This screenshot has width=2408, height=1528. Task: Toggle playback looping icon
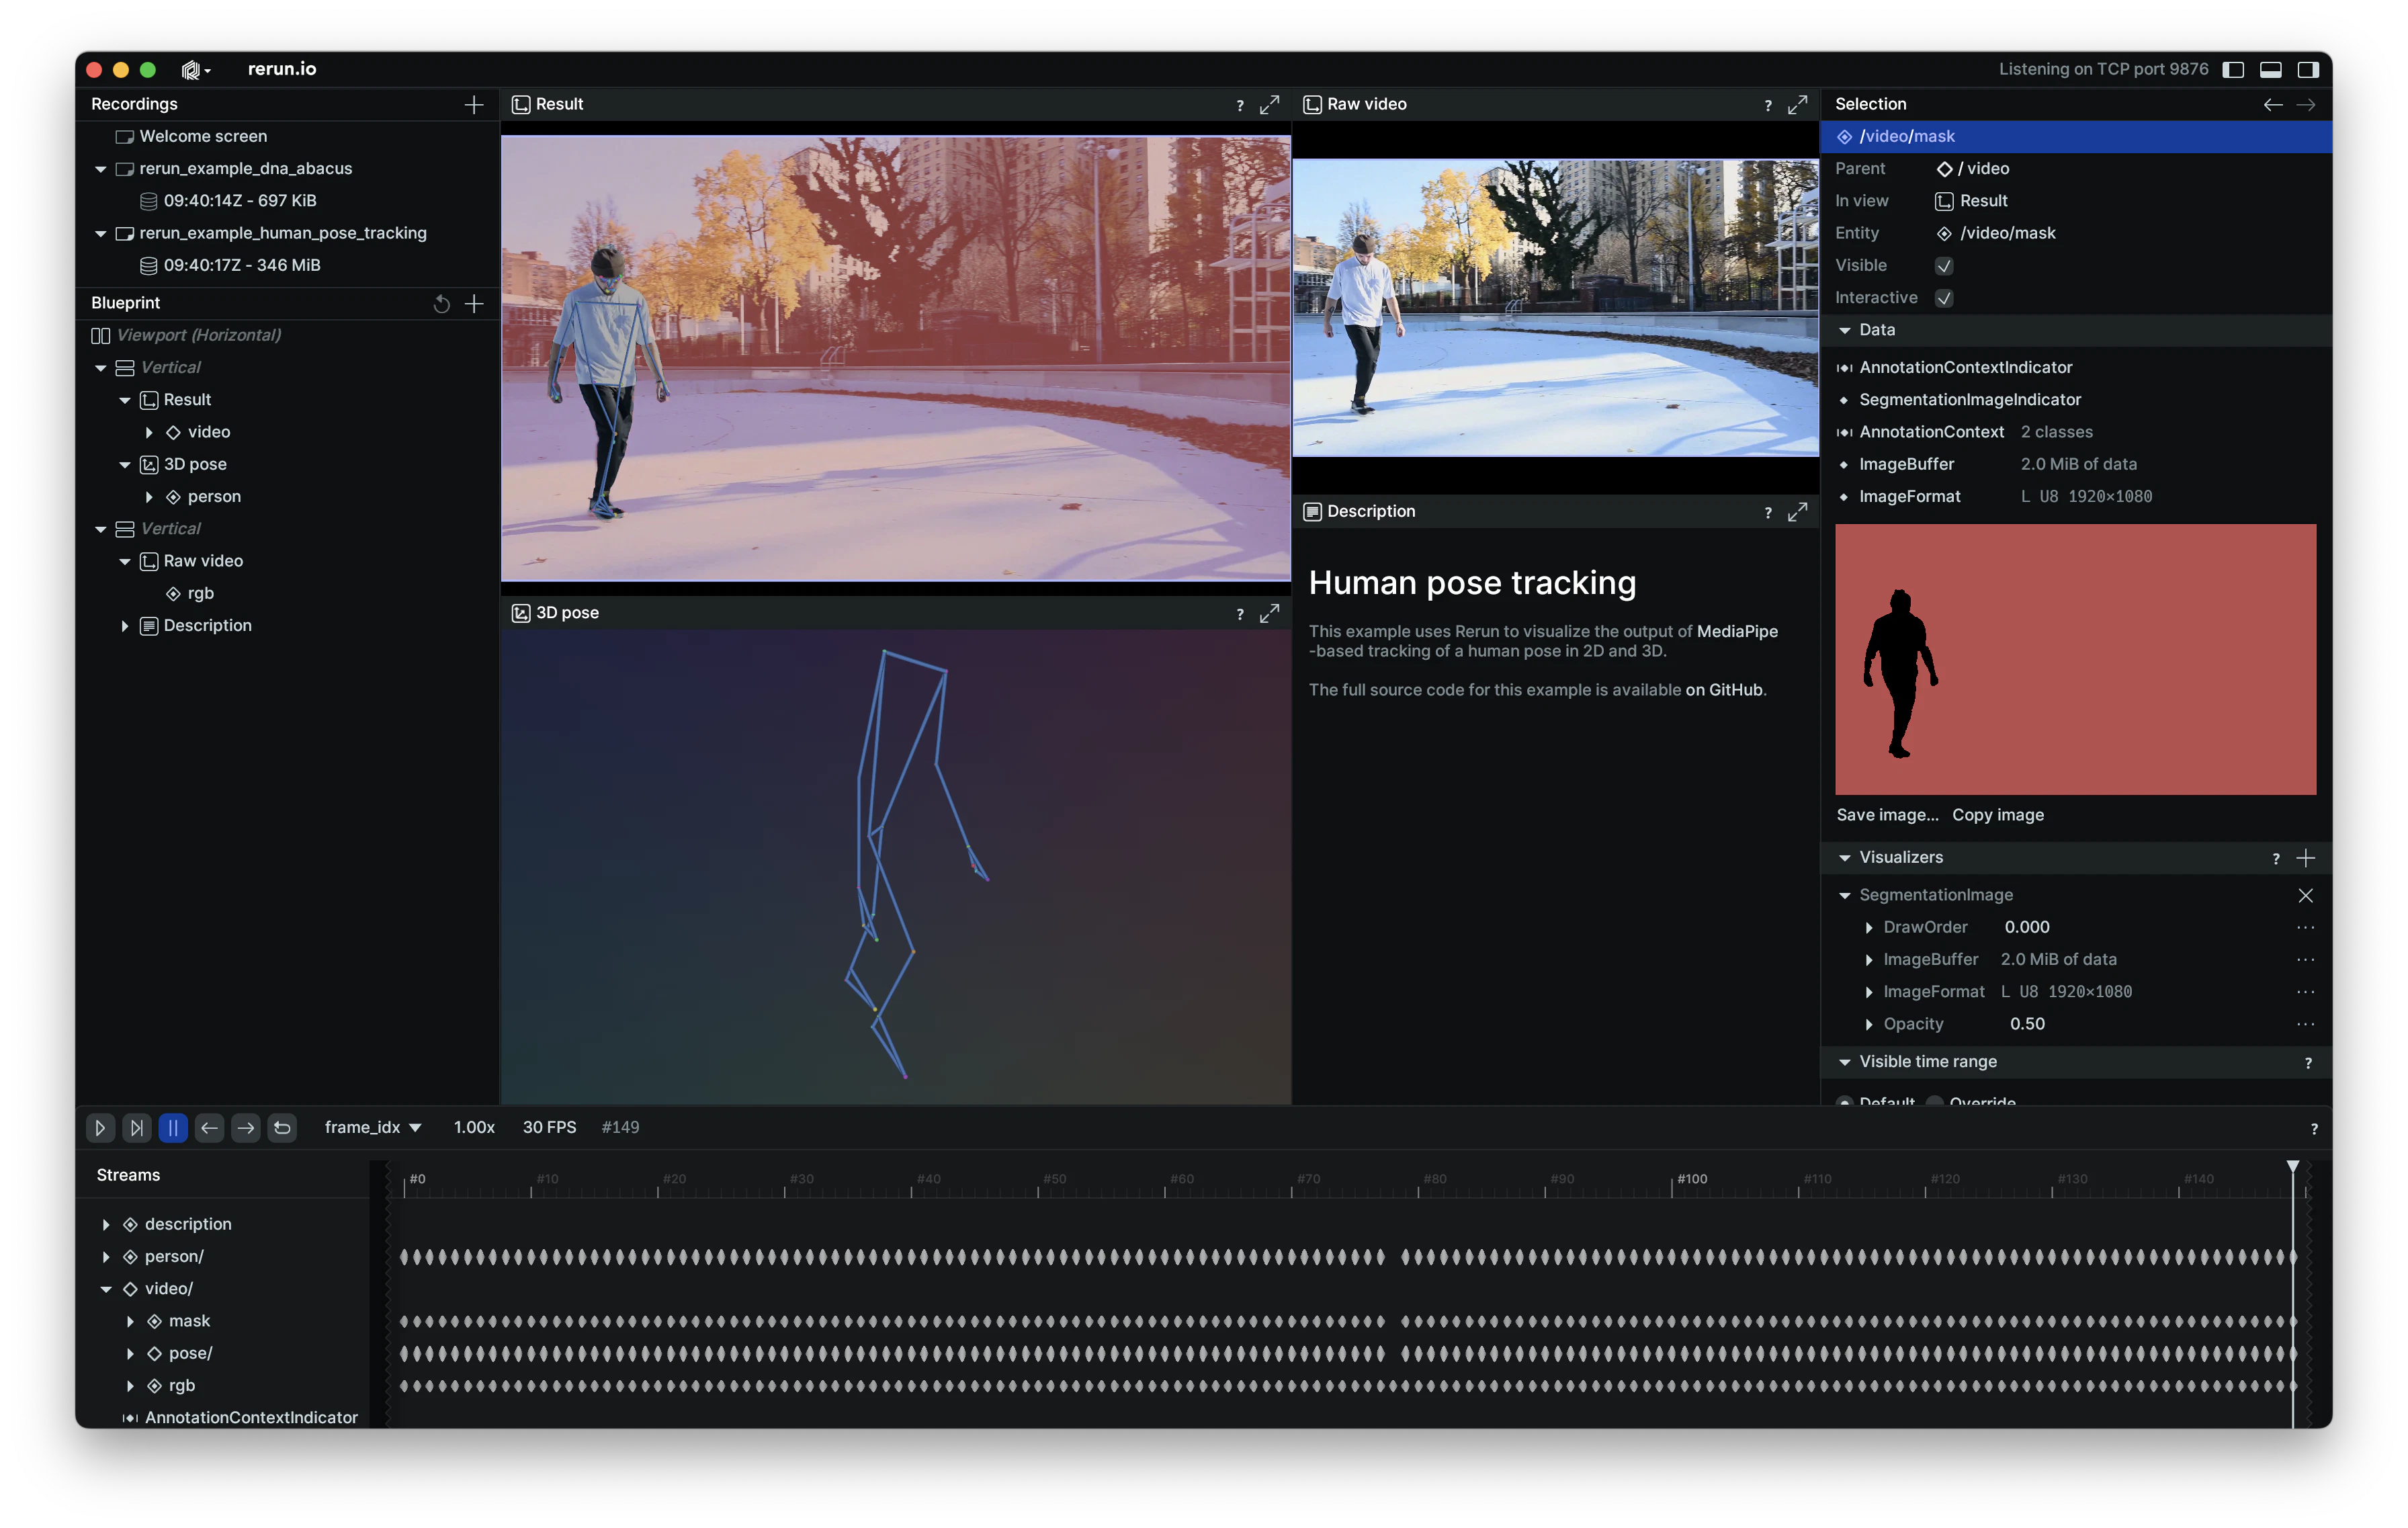coord(282,1128)
